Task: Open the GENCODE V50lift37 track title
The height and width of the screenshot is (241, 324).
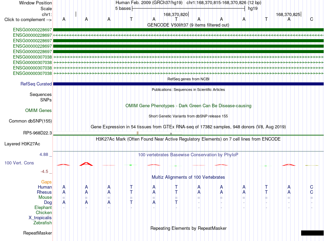Action: (x=188, y=25)
